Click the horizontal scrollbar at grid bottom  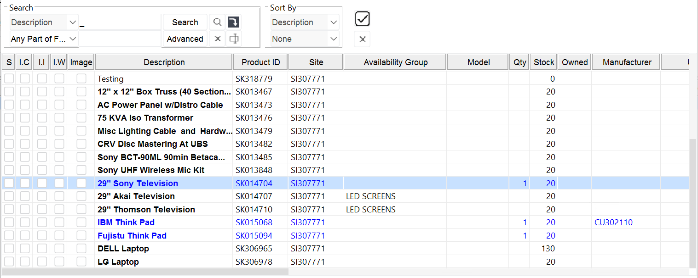(145, 272)
